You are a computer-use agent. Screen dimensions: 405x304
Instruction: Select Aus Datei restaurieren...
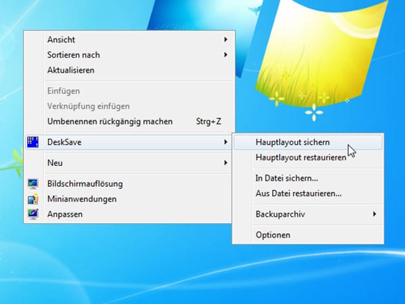308,193
